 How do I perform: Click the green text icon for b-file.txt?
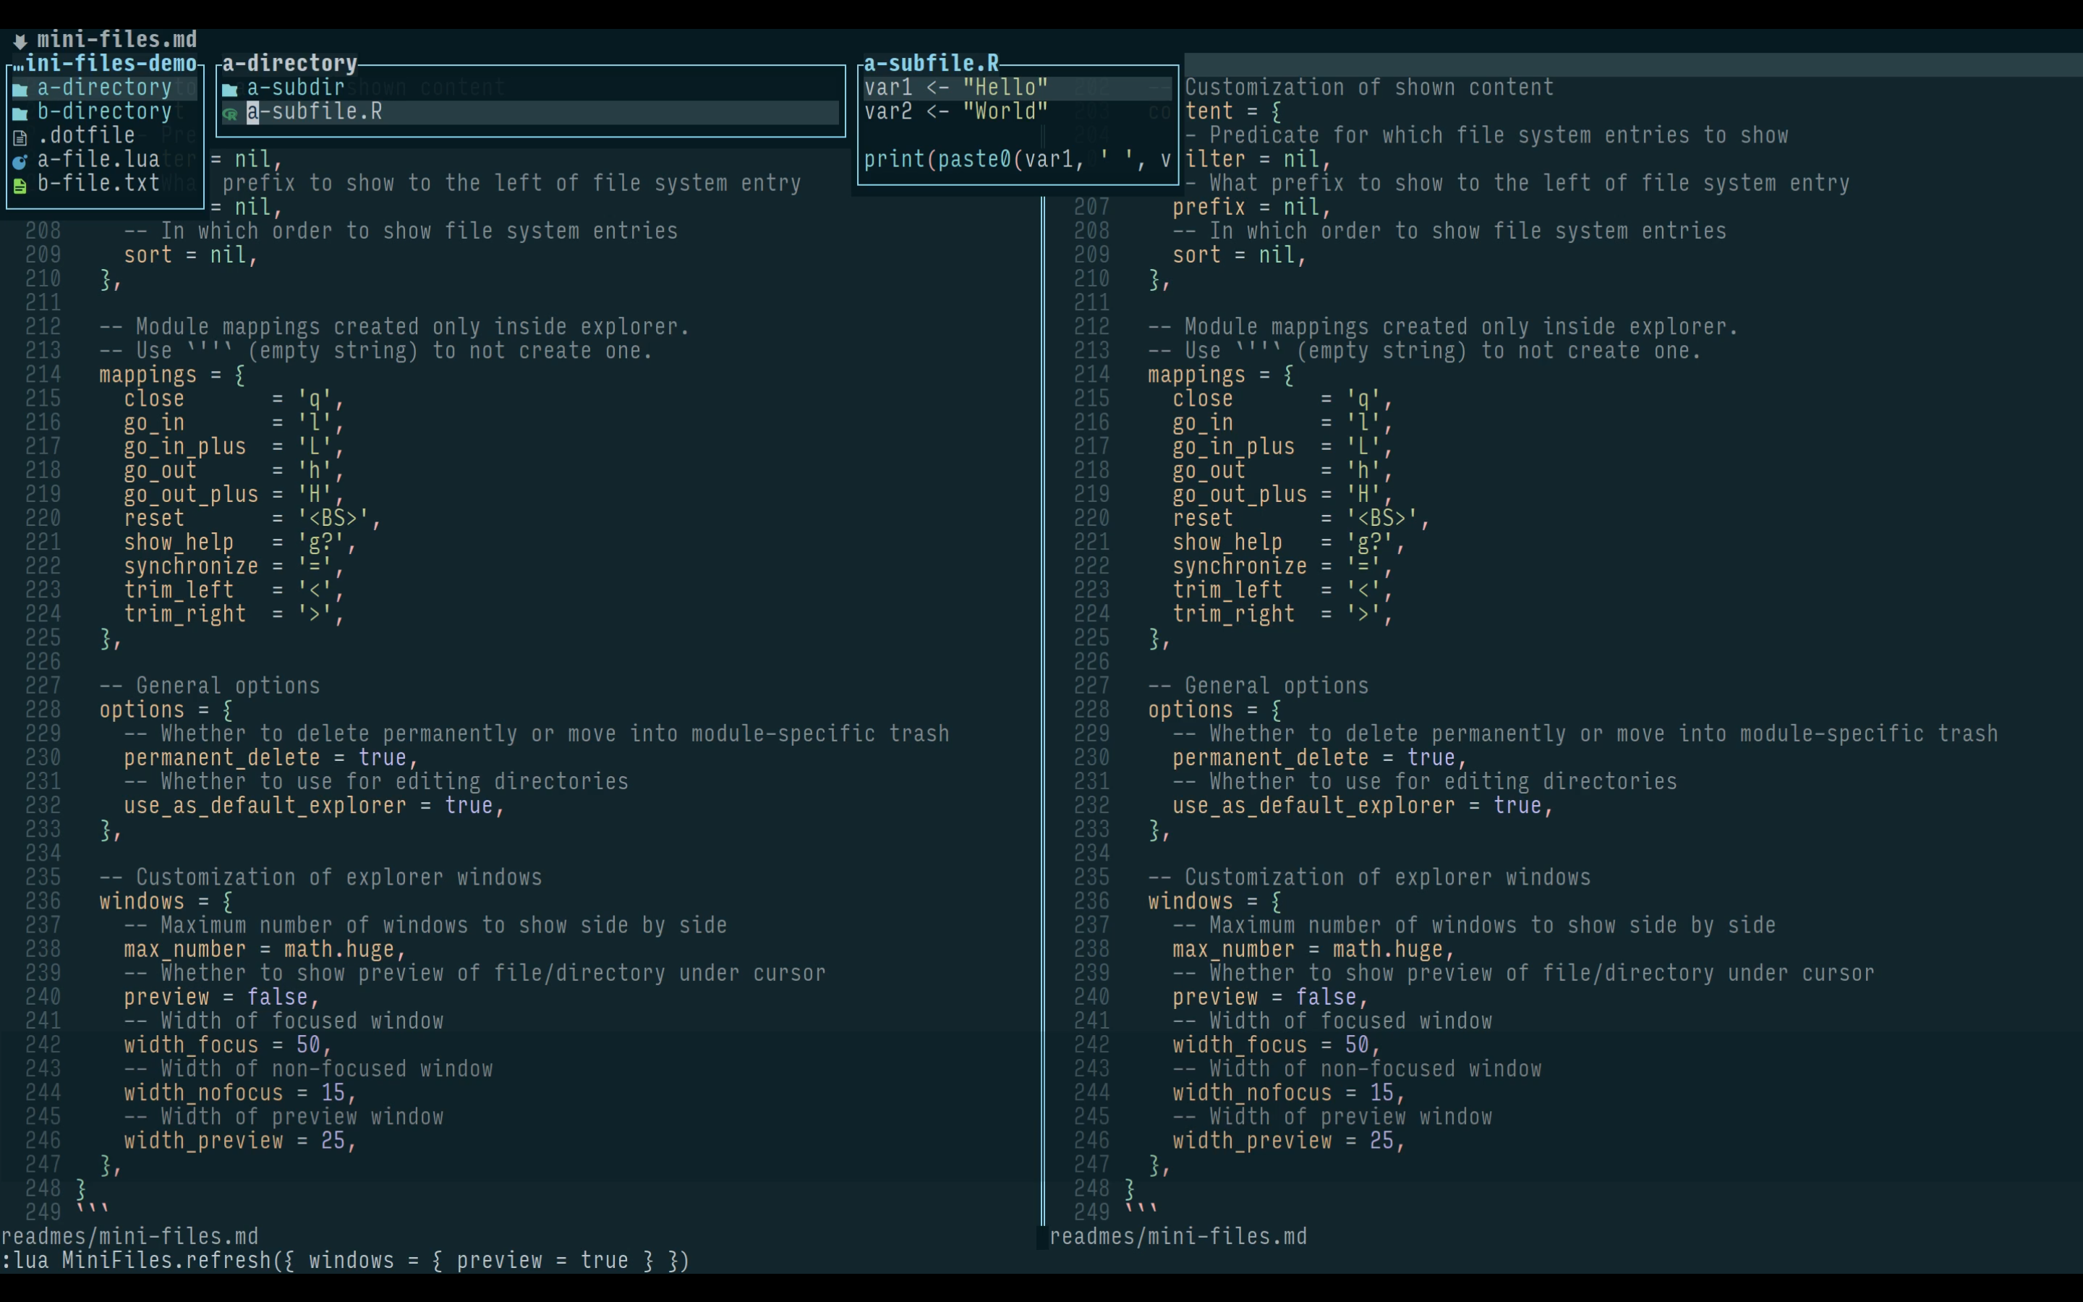tap(20, 185)
